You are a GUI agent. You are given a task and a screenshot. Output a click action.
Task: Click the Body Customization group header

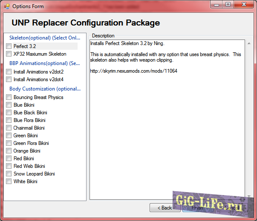pyautogui.click(x=45, y=89)
